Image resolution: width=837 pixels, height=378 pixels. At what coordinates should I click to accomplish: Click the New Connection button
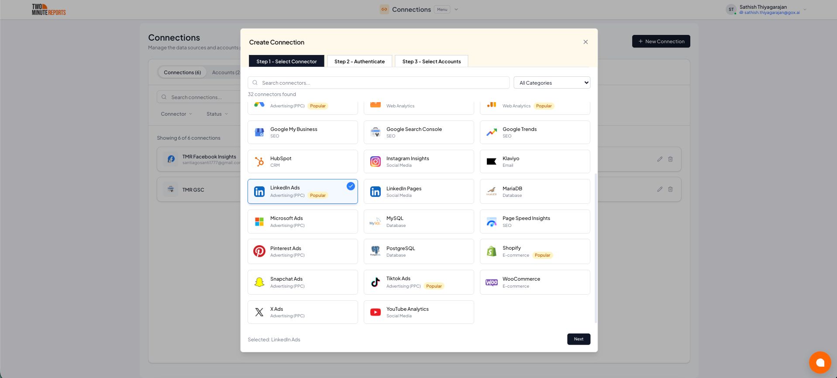(x=661, y=41)
